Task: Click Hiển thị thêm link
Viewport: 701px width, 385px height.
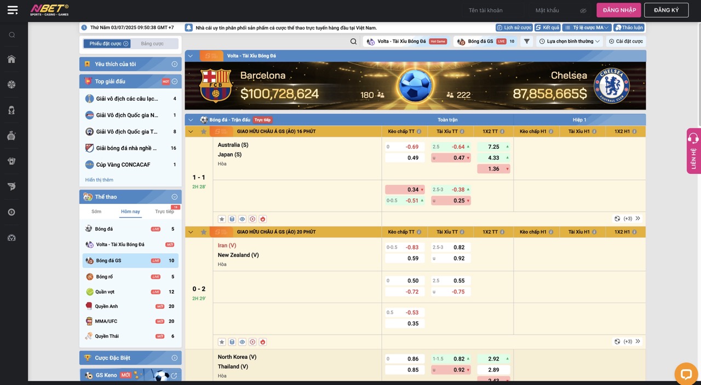Action: point(99,180)
